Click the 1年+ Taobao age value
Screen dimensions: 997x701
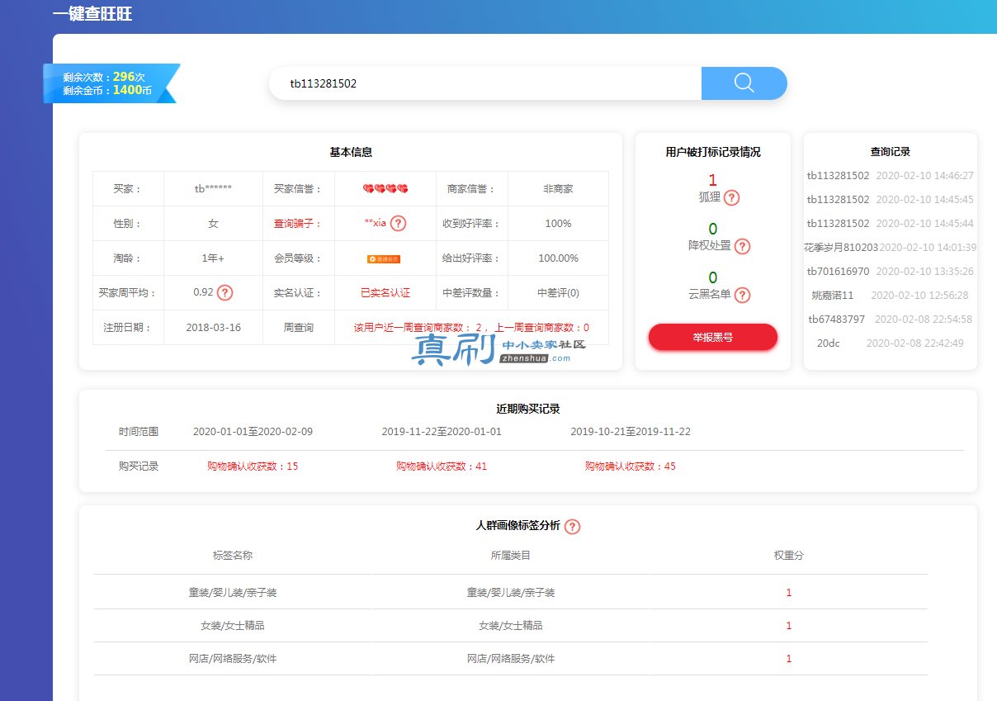coord(213,258)
